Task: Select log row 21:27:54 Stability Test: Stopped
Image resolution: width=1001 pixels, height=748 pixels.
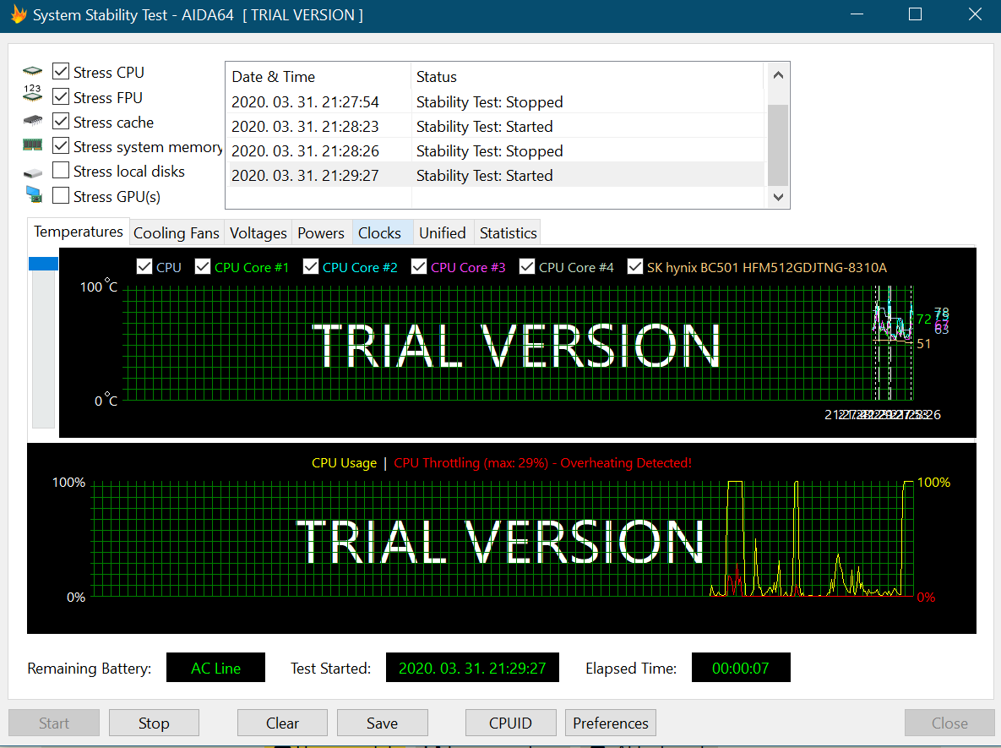Action: (496, 101)
